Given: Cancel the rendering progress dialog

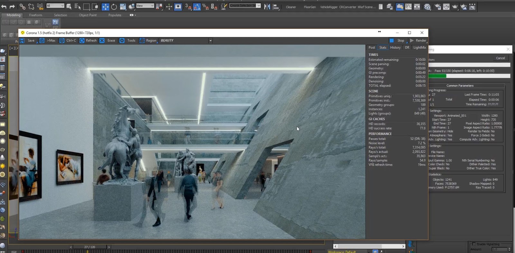Looking at the screenshot, I should (500, 58).
